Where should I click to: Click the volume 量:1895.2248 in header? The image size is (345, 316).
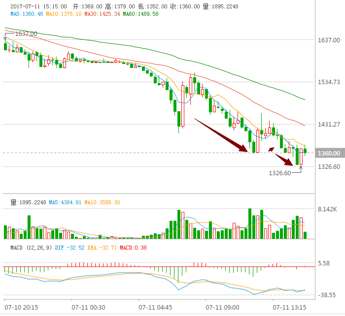tap(220, 6)
